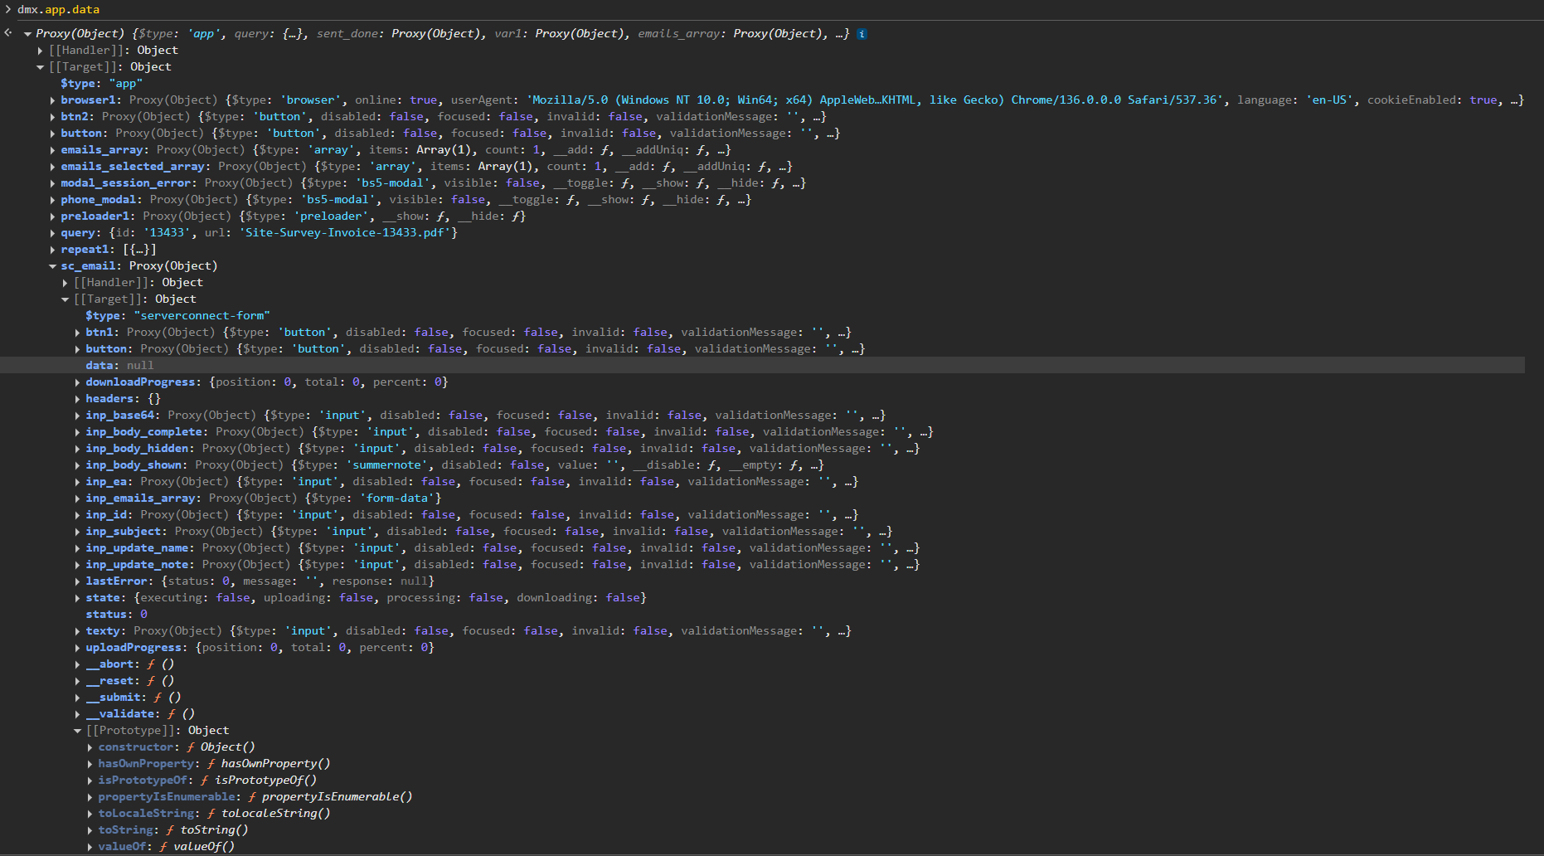Expand the constructor function entry
This screenshot has width=1544, height=856.
click(90, 747)
